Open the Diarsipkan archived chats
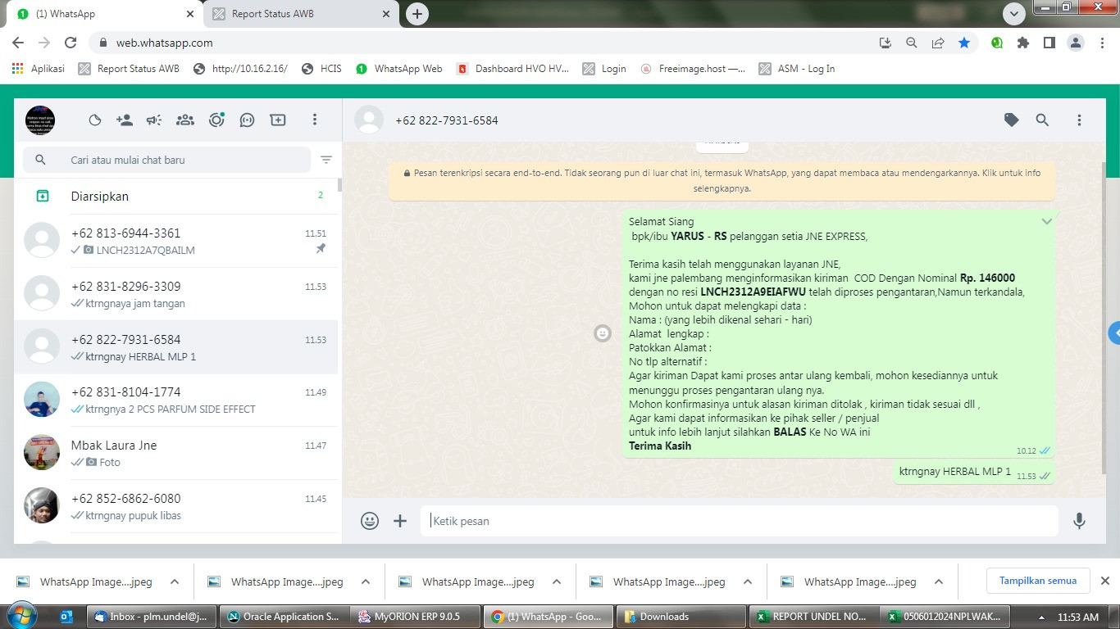Viewport: 1120px width, 629px height. pos(175,197)
